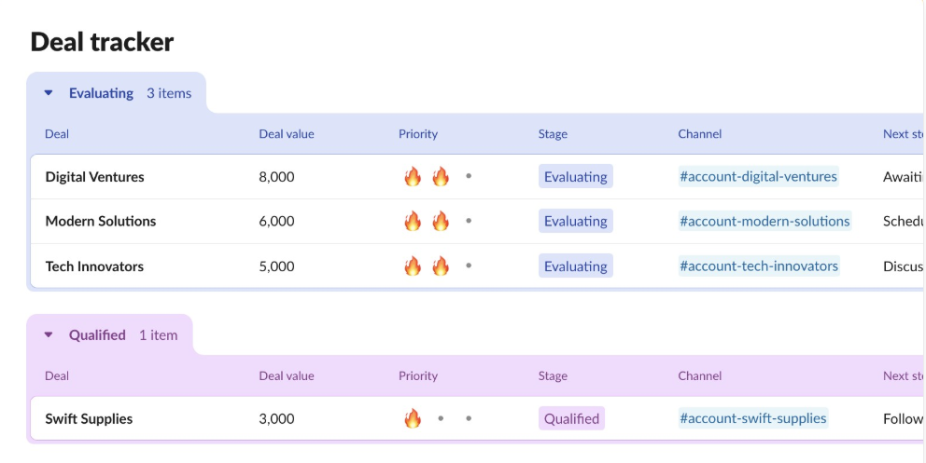Select the Modern Solutions deal row name
926x463 pixels.
point(101,221)
